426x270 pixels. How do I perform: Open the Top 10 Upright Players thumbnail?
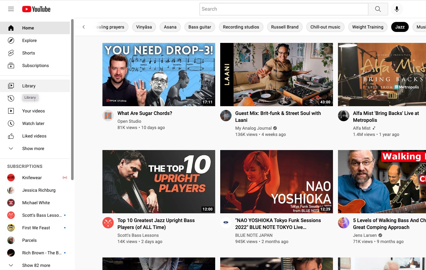[x=159, y=182]
